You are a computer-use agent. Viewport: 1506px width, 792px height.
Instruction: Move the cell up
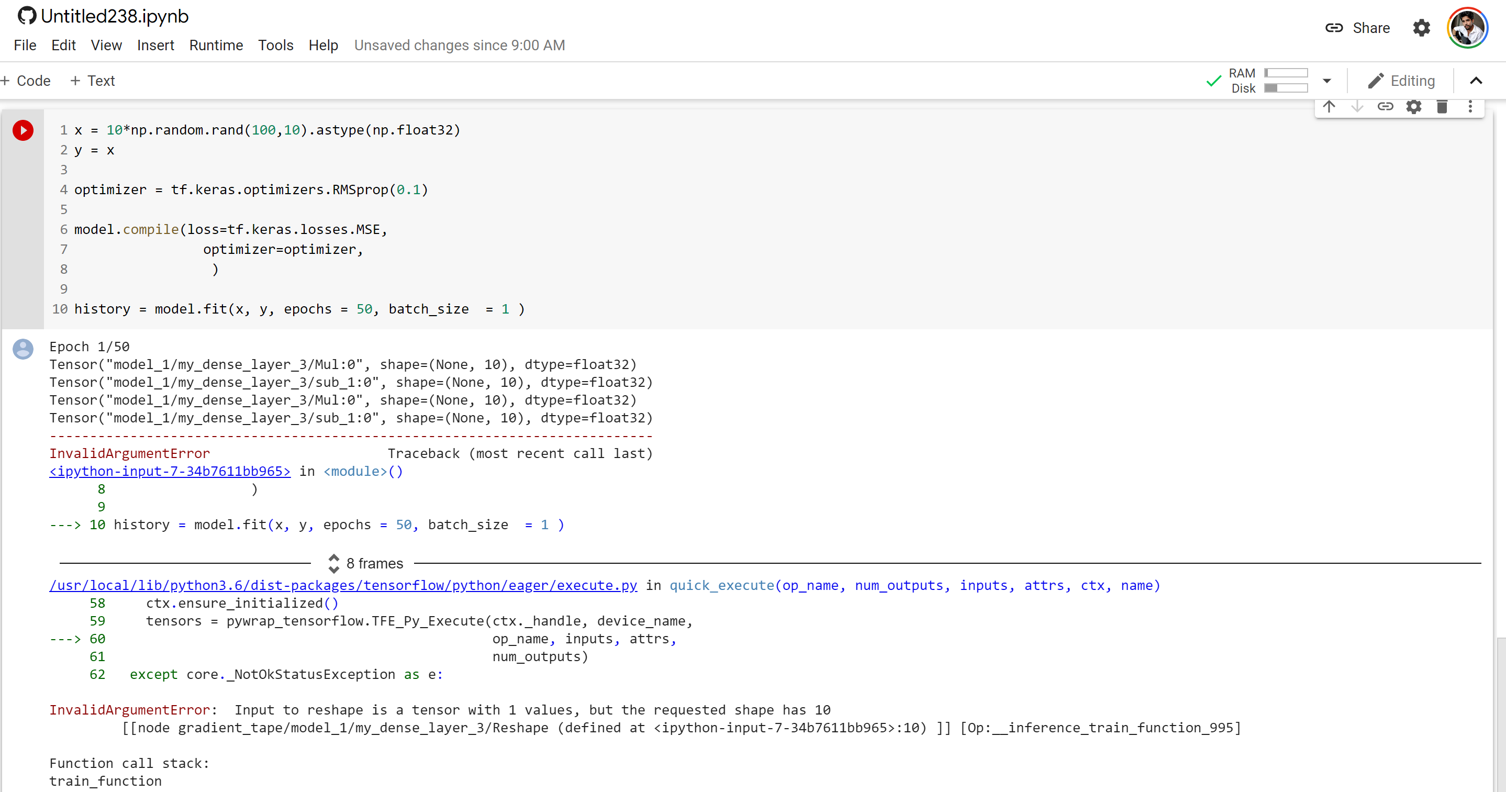click(x=1330, y=107)
